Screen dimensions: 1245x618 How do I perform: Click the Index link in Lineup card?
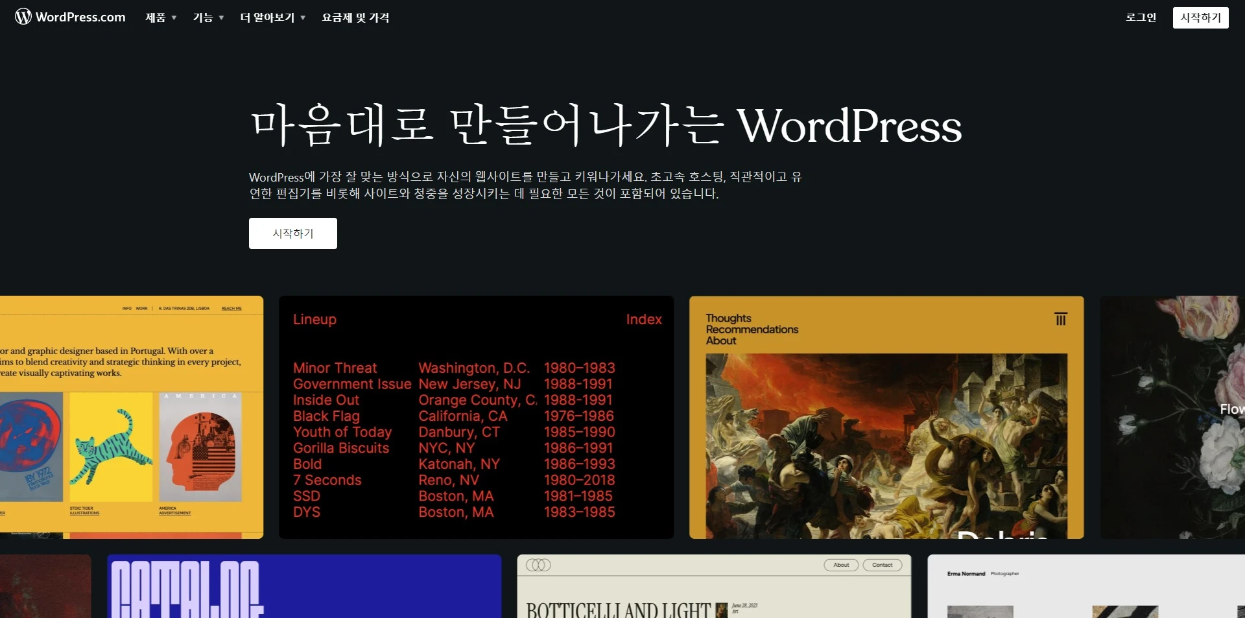coord(644,319)
